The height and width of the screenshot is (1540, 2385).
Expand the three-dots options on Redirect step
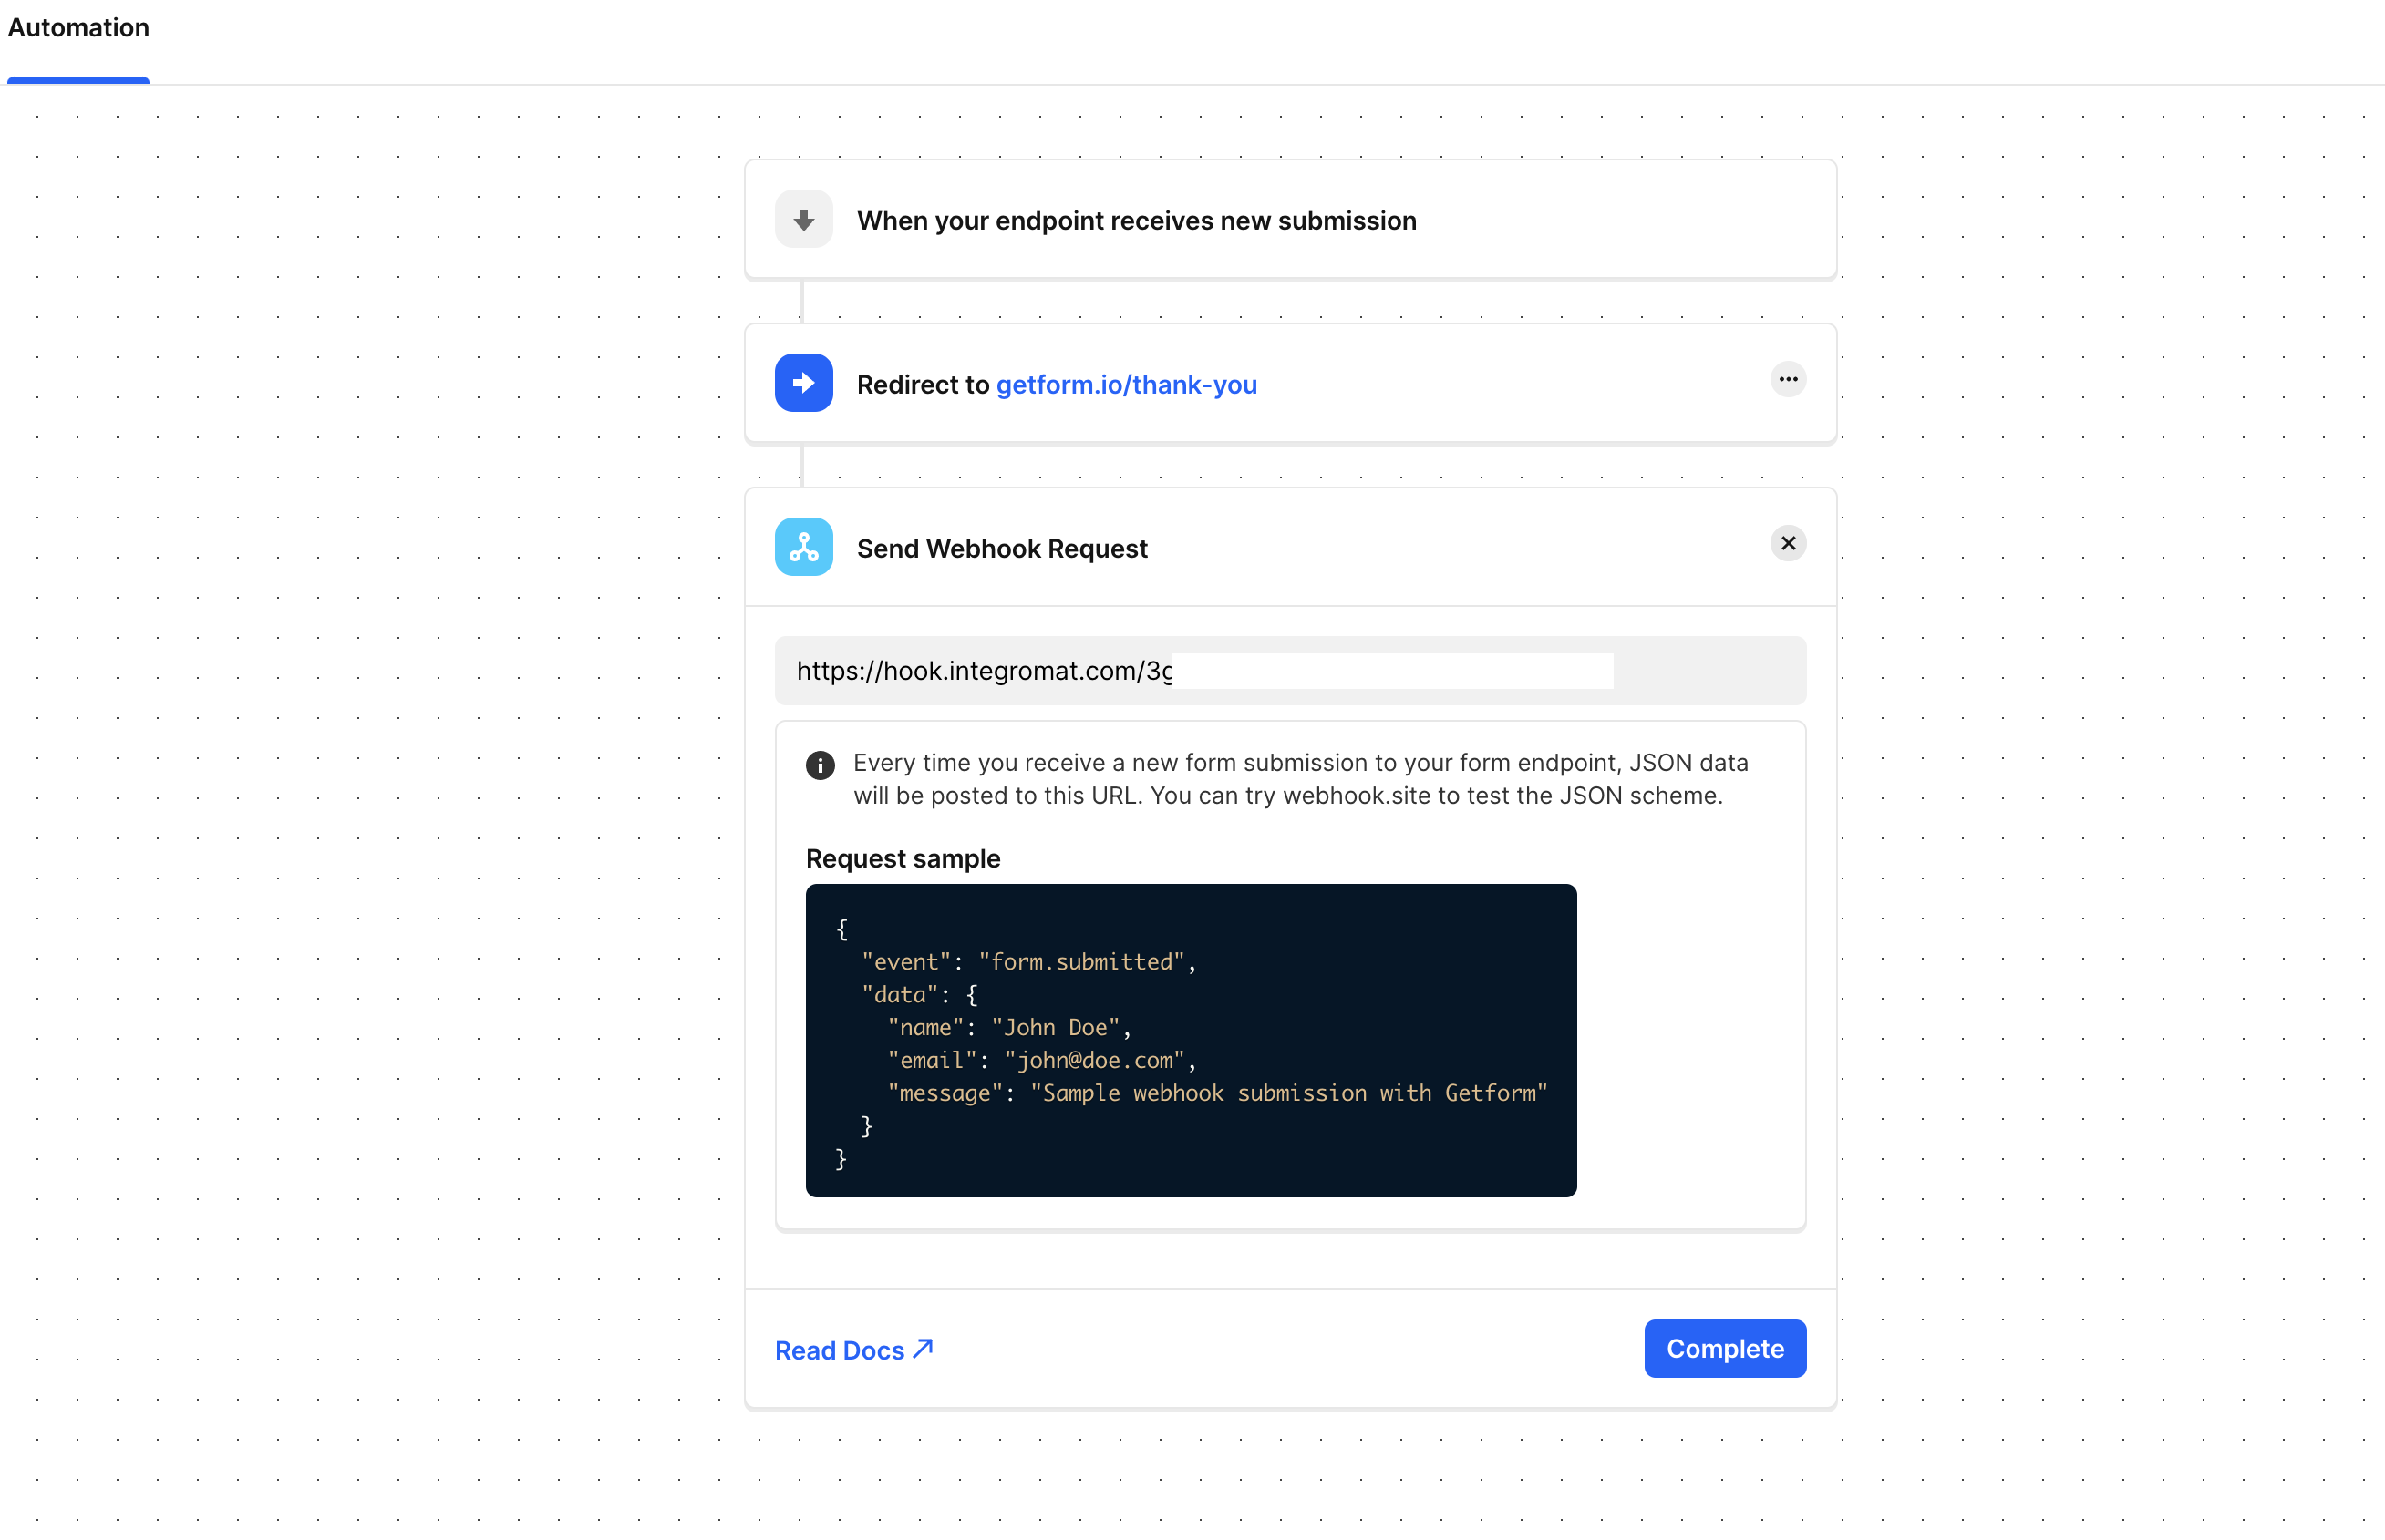tap(1787, 379)
